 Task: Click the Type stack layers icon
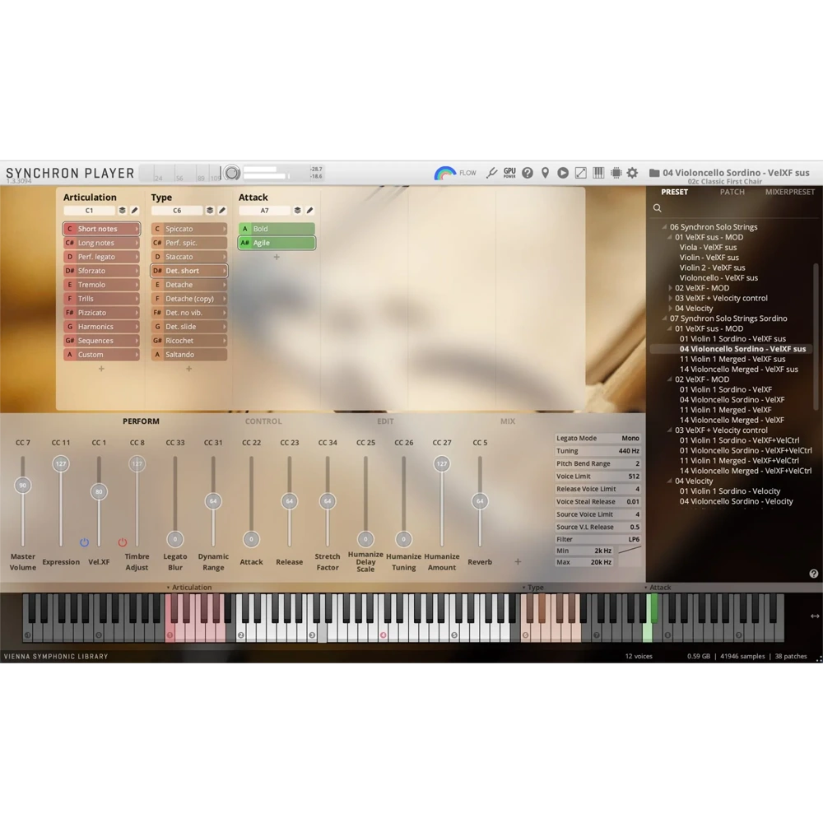pos(209,211)
